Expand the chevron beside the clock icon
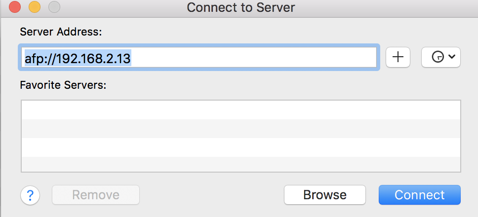This screenshot has height=217, width=478. 452,57
